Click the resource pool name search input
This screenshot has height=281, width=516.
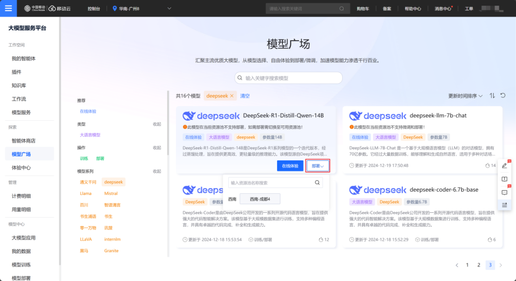click(276, 183)
